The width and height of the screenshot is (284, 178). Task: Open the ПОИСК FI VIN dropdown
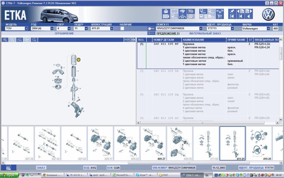[x=201, y=29]
